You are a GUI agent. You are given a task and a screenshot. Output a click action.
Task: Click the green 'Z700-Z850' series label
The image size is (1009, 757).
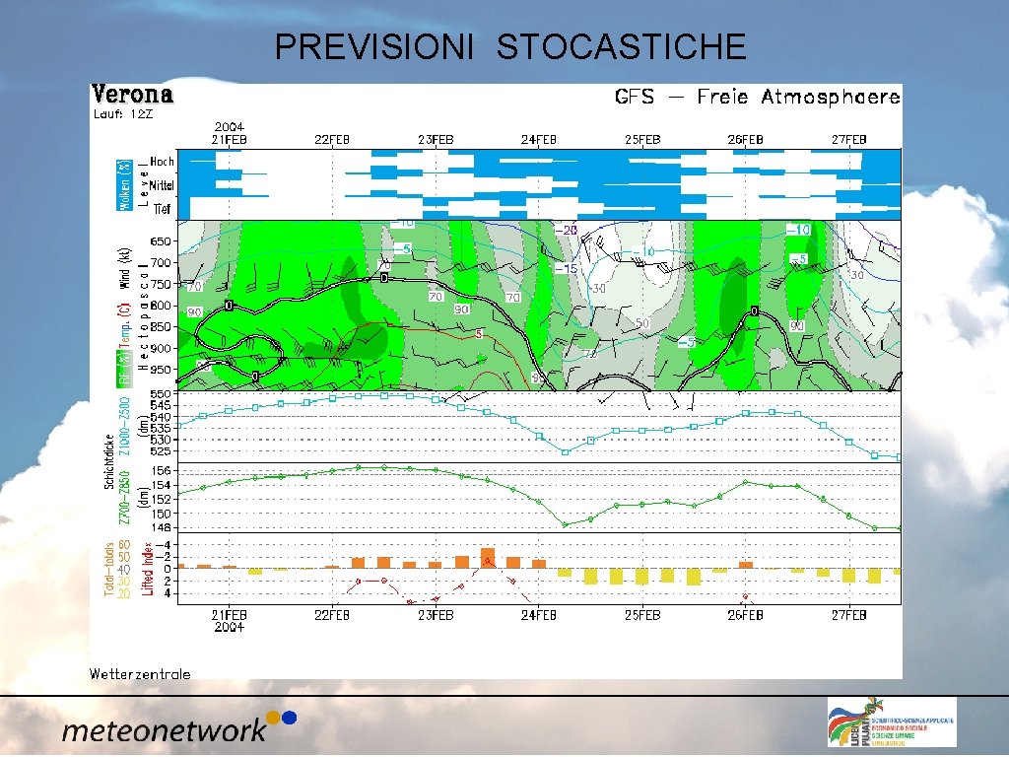pyautogui.click(x=124, y=497)
